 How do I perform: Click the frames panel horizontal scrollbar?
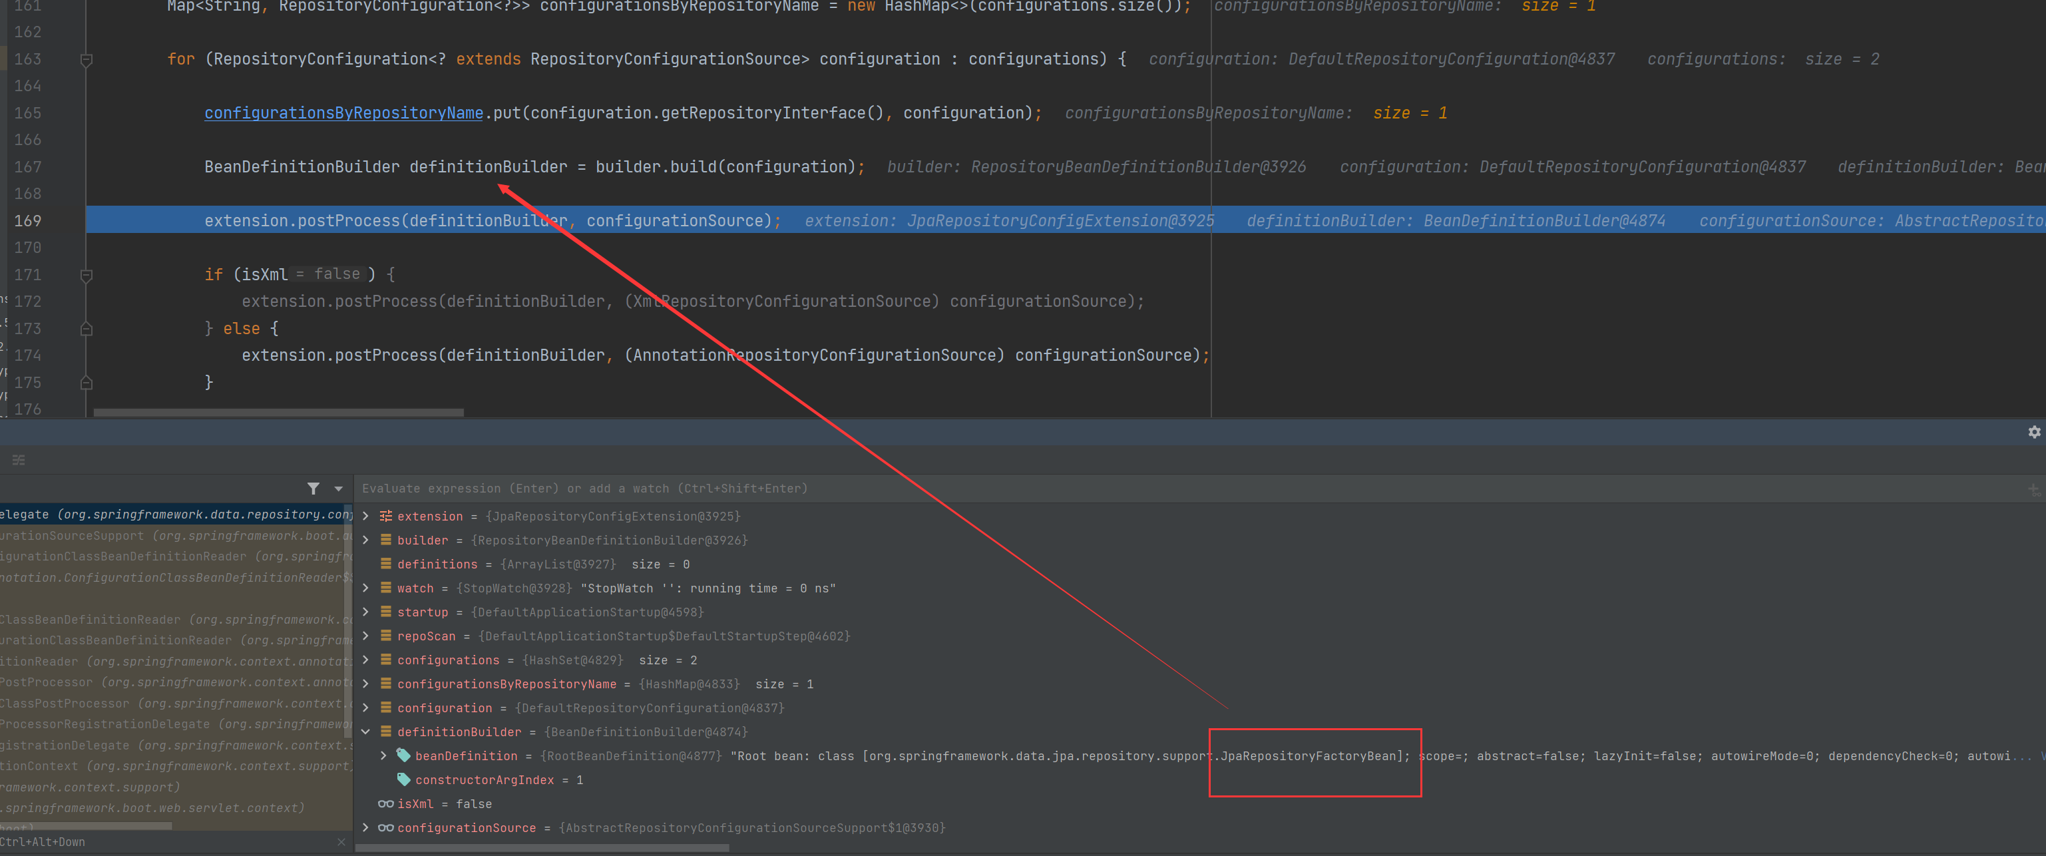pos(86,827)
